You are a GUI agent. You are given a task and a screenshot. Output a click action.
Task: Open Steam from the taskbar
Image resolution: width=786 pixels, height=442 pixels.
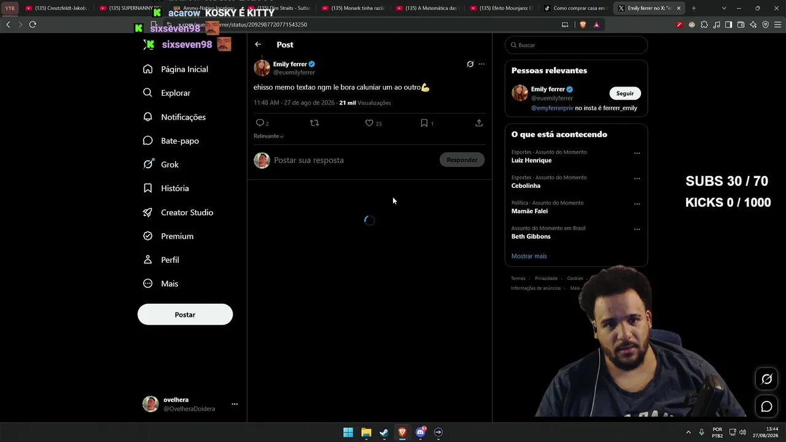click(384, 432)
